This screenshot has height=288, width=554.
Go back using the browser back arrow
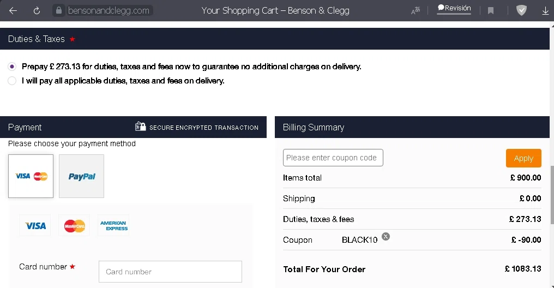click(x=13, y=10)
